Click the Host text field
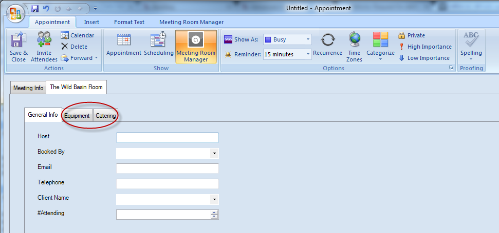 pos(168,138)
